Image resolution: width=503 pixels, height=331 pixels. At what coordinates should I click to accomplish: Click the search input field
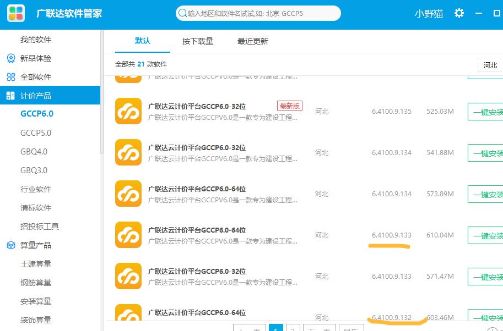click(258, 13)
